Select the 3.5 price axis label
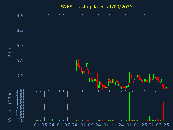Screen dimensions: 173x130 [20, 76]
